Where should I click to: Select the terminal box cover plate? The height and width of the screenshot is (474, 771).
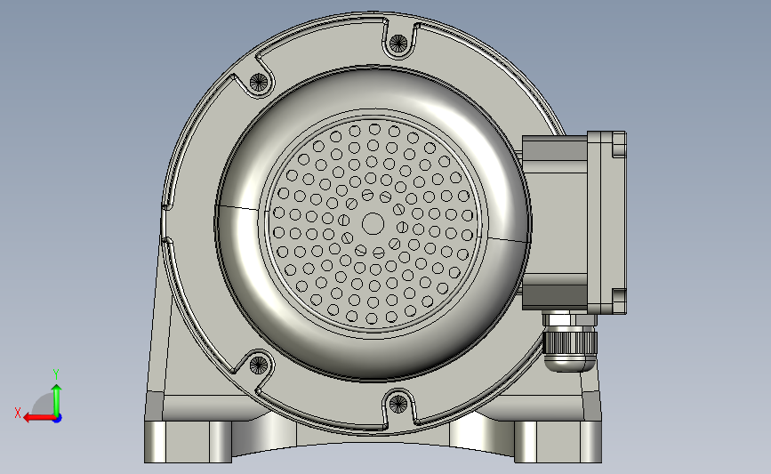606,222
